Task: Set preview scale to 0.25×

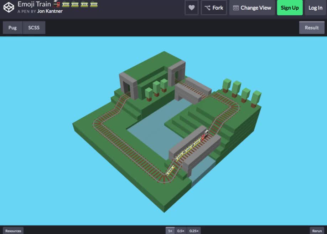Action: [x=194, y=231]
